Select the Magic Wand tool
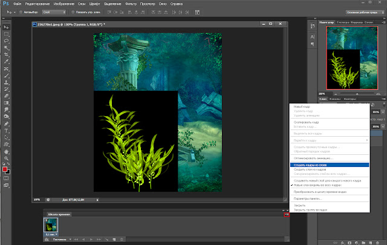 pyautogui.click(x=6, y=48)
